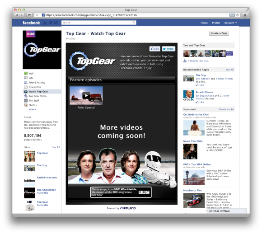Click the Facebook logo
Image resolution: width=262 pixels, height=234 pixels.
tap(31, 23)
